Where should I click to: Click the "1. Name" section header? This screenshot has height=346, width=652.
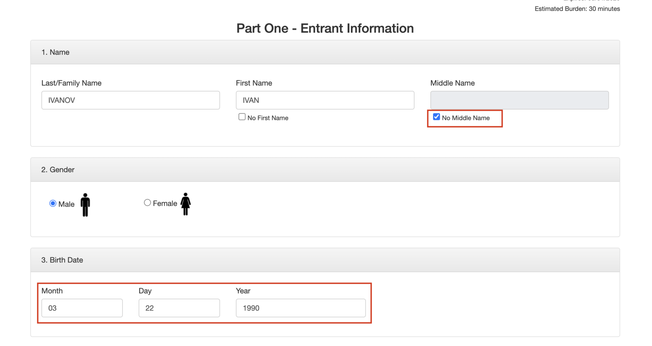tap(55, 52)
